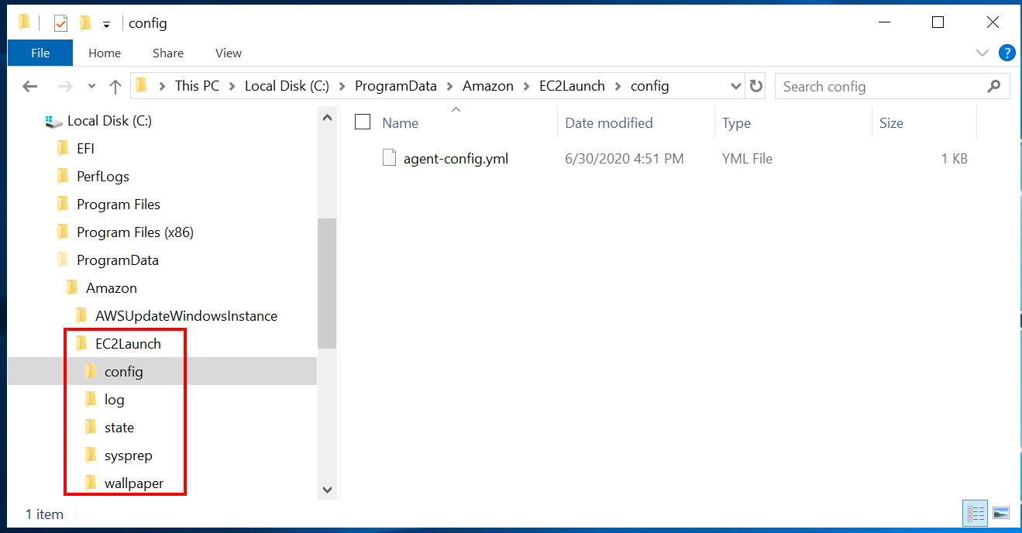Open the Share tab

click(x=167, y=53)
